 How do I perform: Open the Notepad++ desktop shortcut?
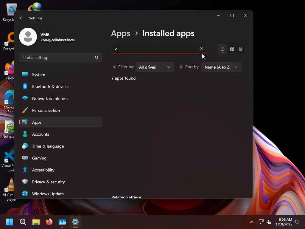tap(9, 129)
